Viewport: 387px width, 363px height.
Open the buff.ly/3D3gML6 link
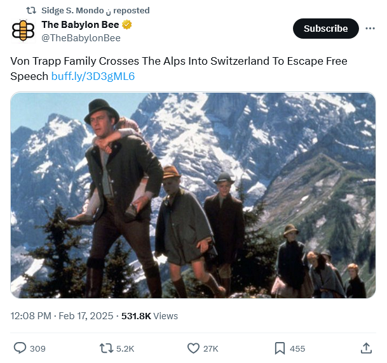[x=93, y=76]
